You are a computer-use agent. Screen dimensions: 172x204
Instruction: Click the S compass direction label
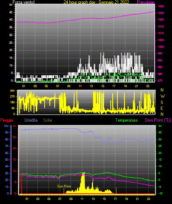pyautogui.click(x=162, y=103)
